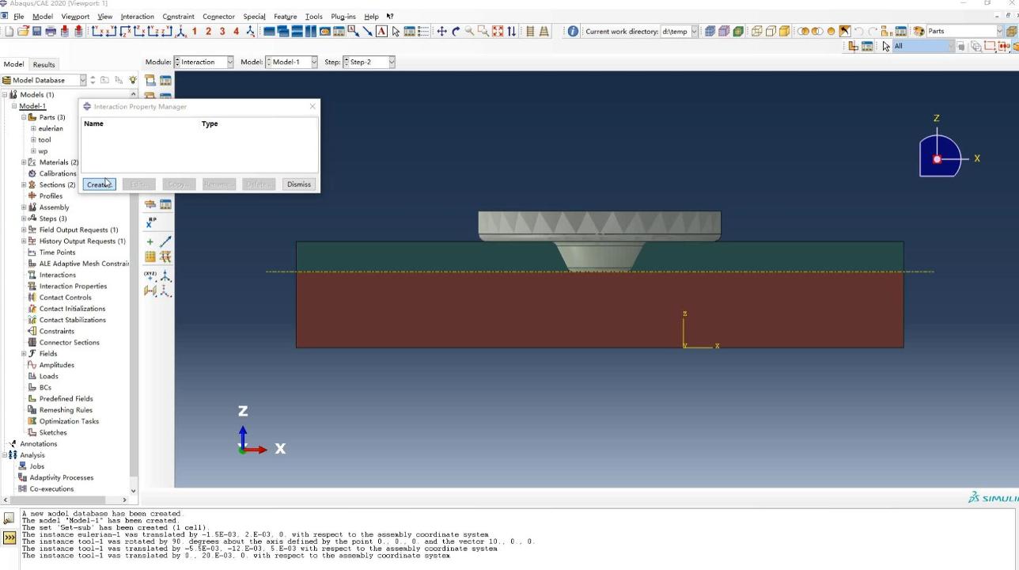Click the Save Model Database icon

36,32
